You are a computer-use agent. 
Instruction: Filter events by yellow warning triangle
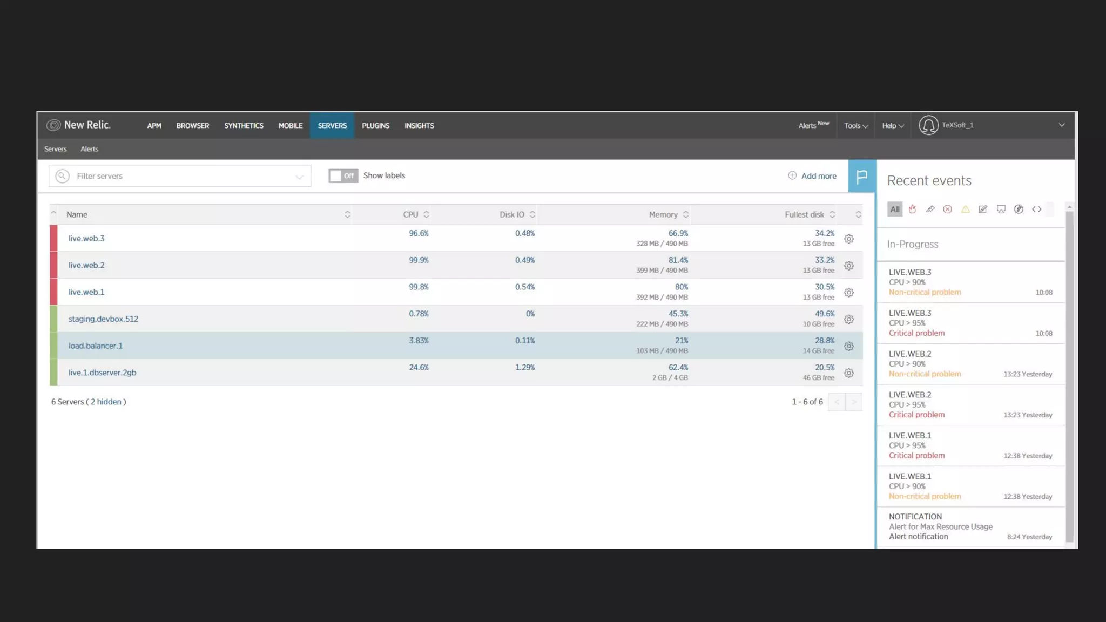[x=965, y=209]
